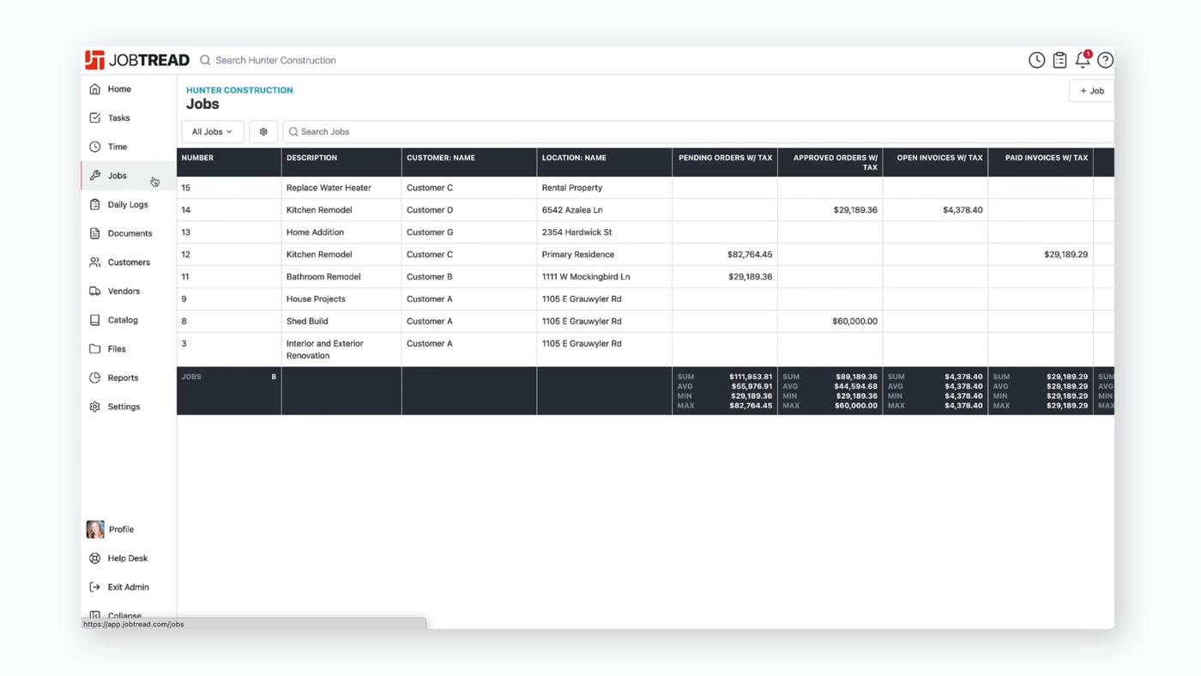
Task: Click the JobTread logo
Action: coord(137,60)
